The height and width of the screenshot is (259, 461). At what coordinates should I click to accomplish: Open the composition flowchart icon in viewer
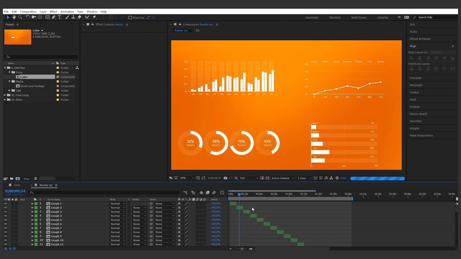tap(331, 178)
